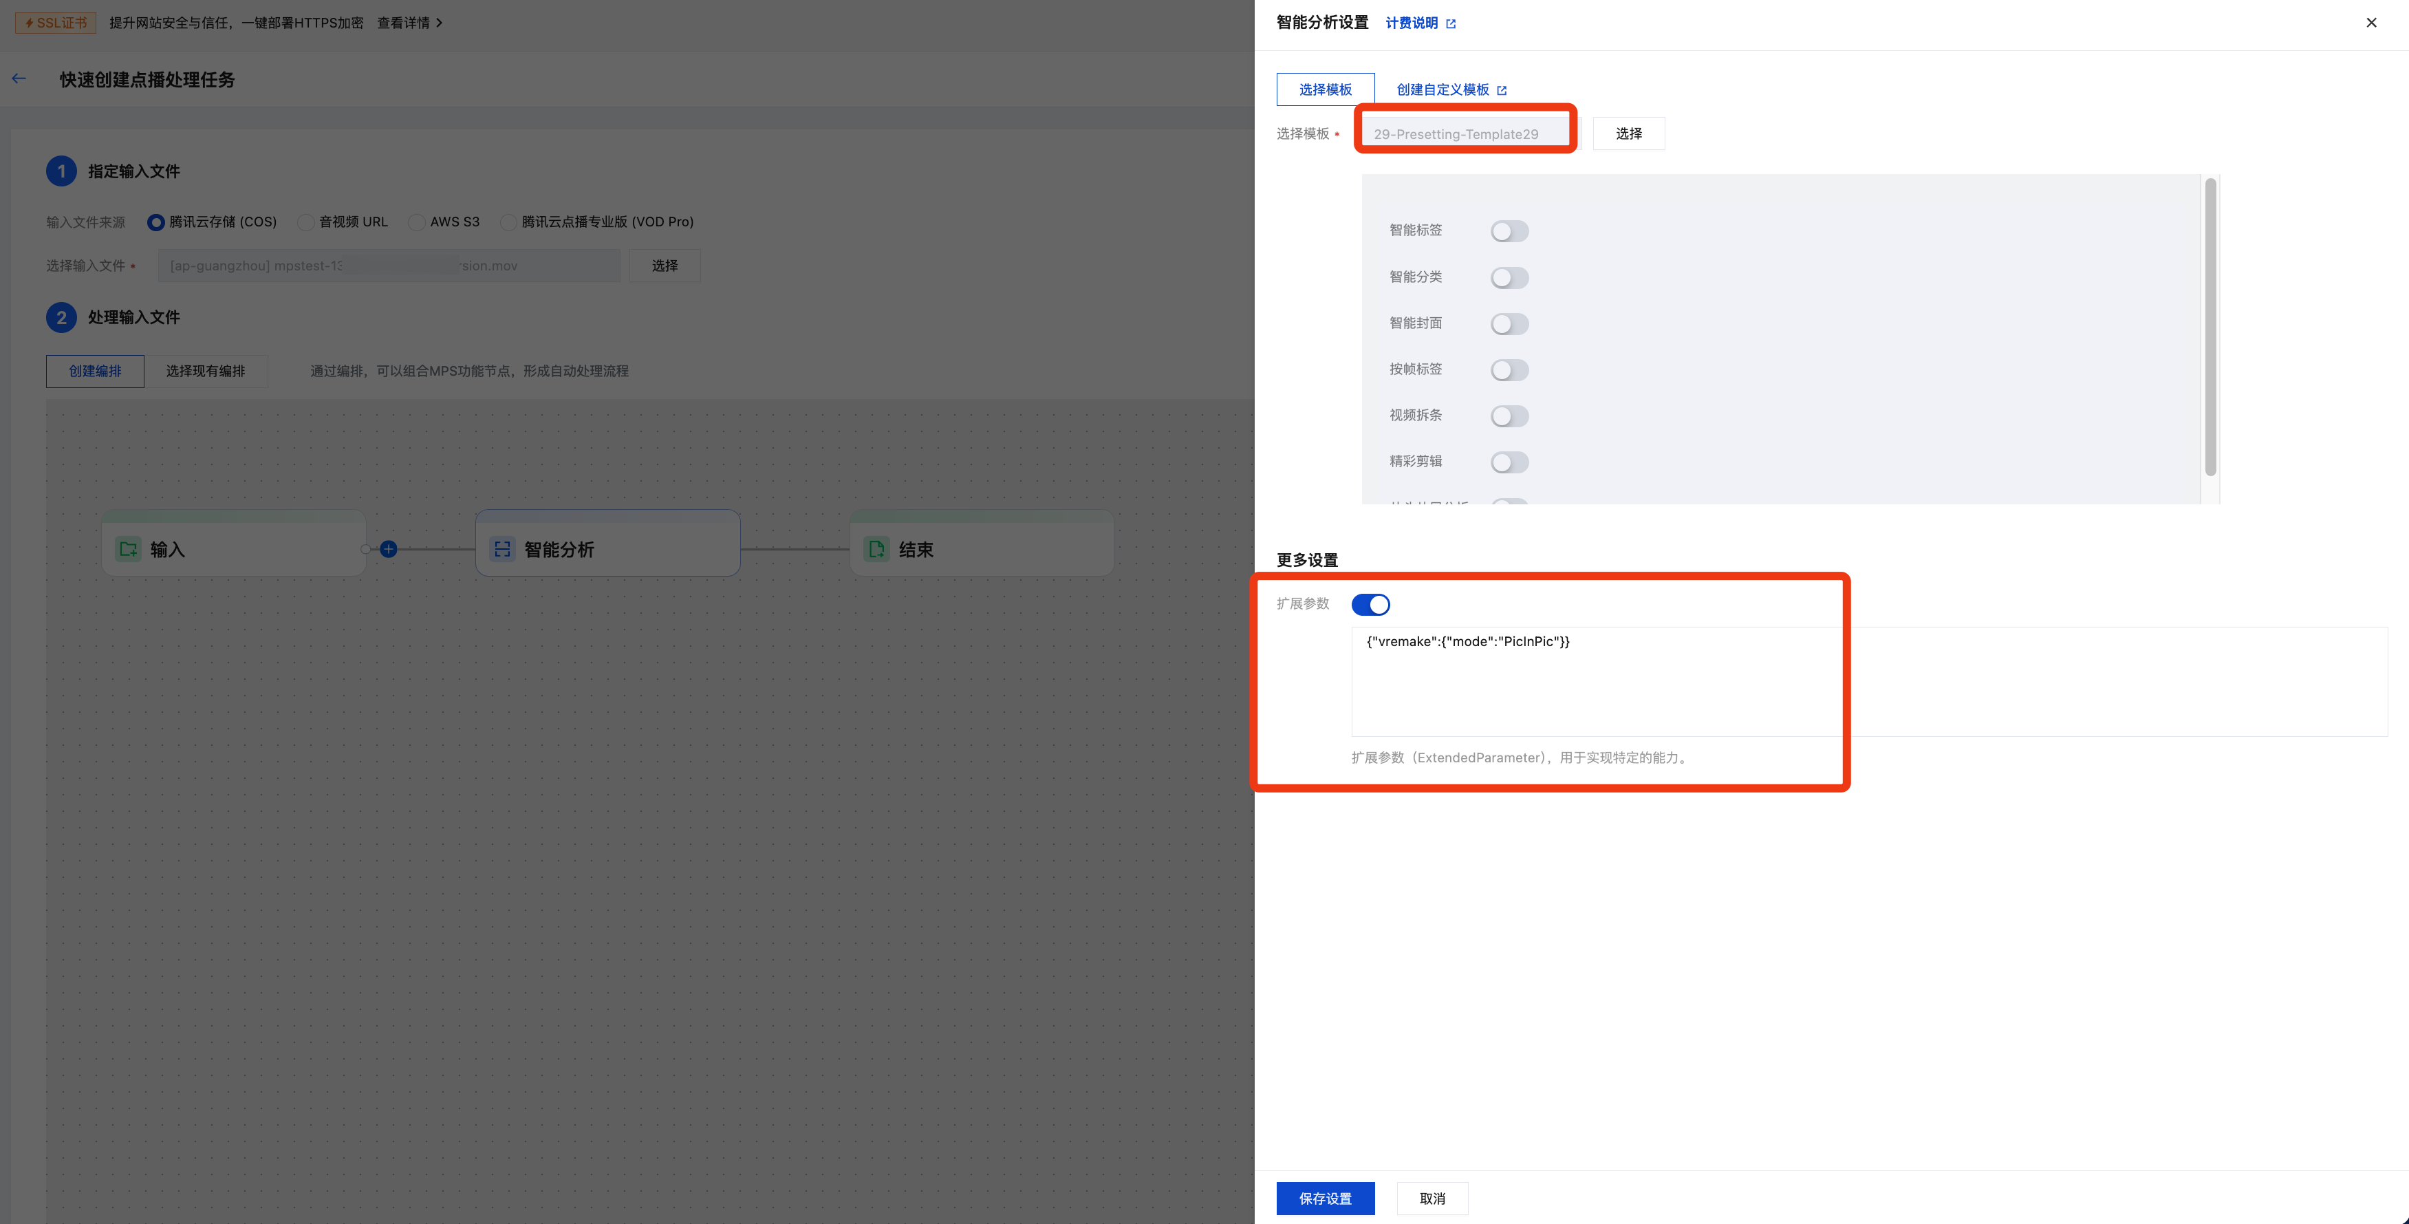Viewport: 2409px width, 1224px height.
Task: Open input file 选择 picker button
Action: point(664,266)
